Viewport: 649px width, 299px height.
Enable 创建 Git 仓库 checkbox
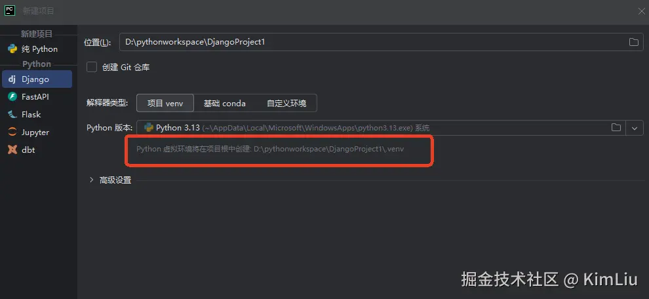92,67
